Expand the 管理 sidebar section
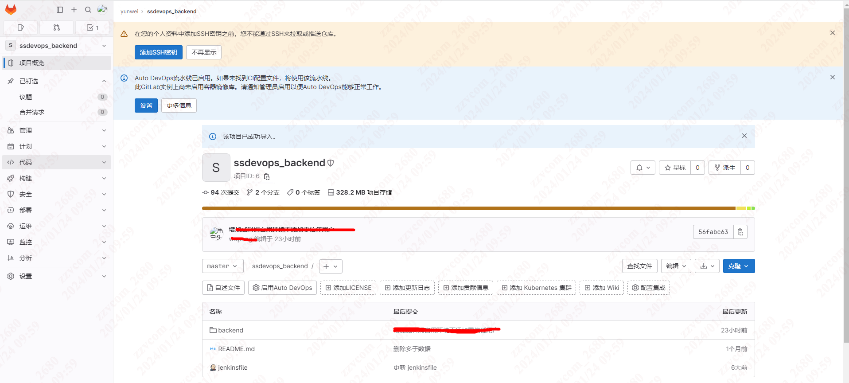Screen dimensions: 849x383 pos(57,130)
